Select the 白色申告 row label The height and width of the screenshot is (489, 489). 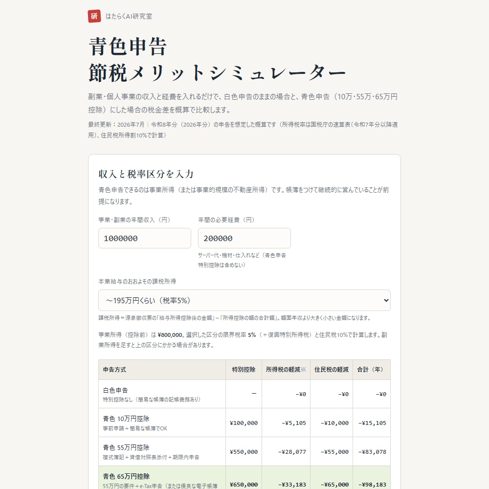[x=115, y=390]
